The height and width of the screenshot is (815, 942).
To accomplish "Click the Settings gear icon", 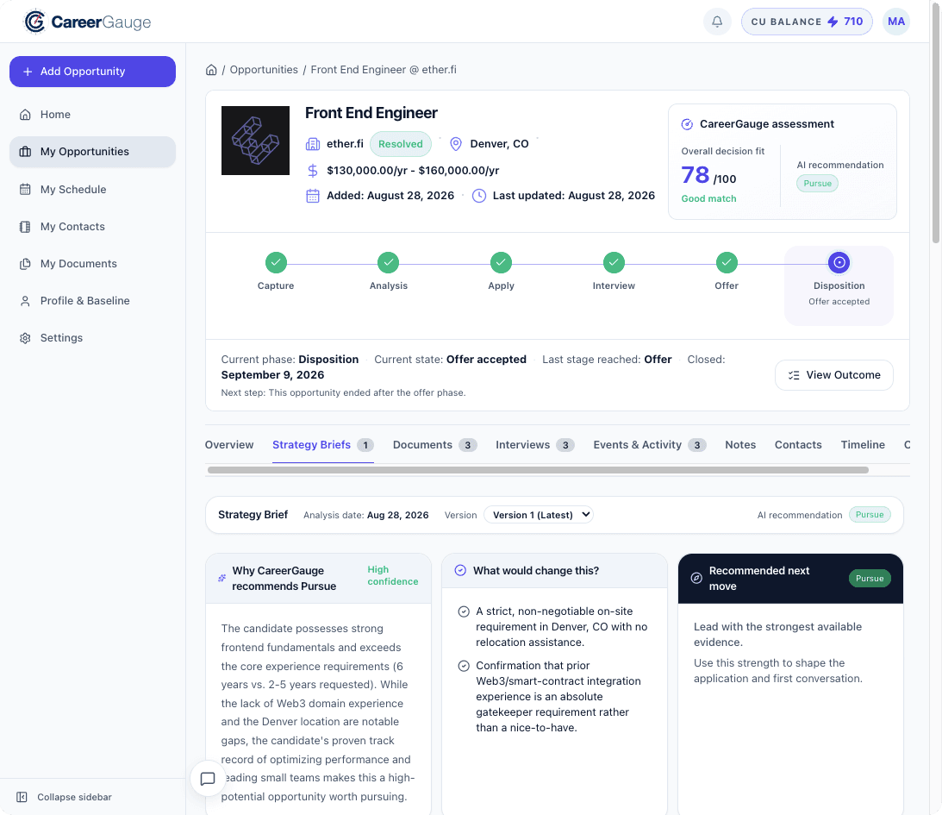I will pos(25,338).
